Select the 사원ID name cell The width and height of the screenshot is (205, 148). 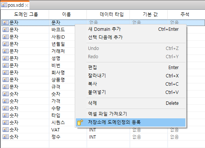(58, 37)
